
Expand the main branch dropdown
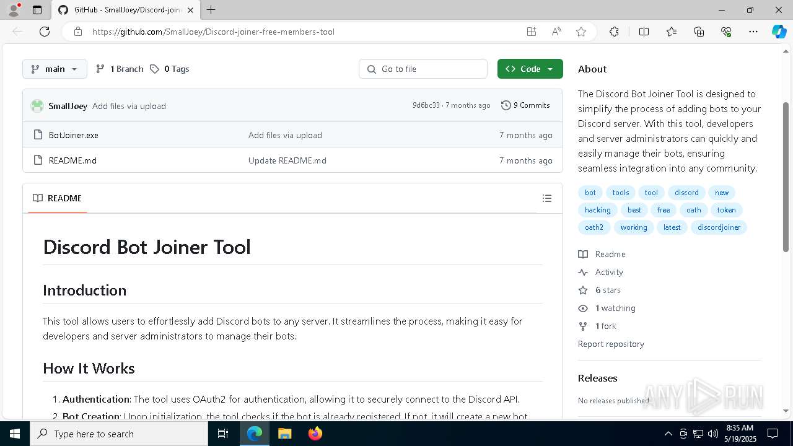pyautogui.click(x=55, y=69)
